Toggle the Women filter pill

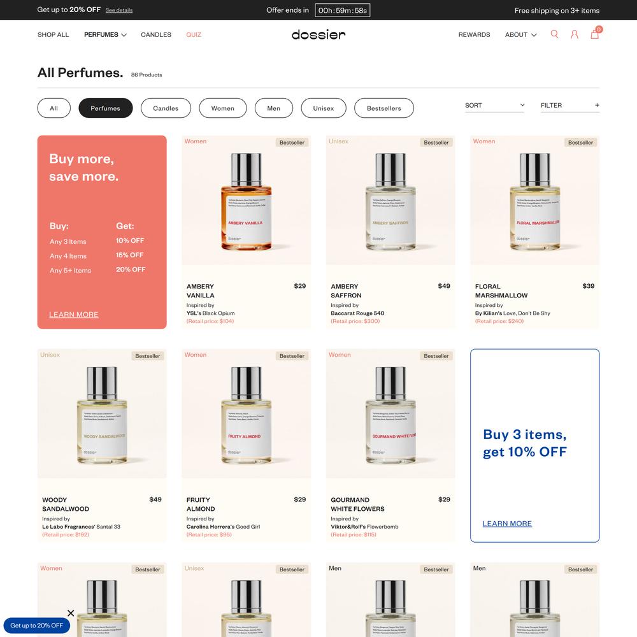coord(222,108)
